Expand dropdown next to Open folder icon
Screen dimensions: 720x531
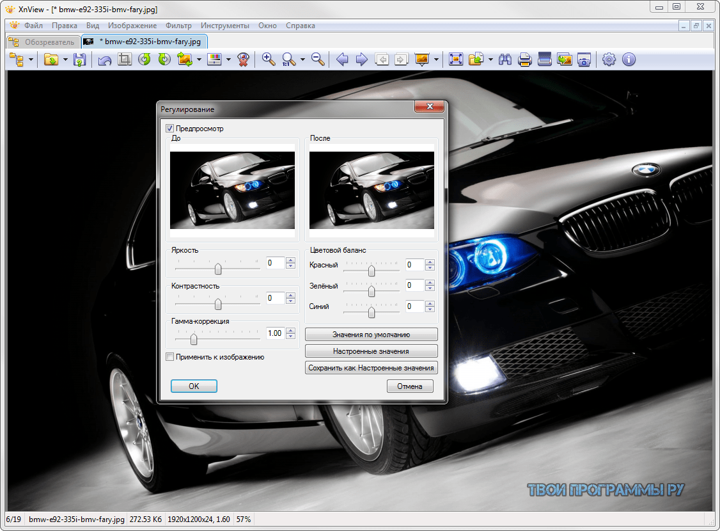coord(65,59)
